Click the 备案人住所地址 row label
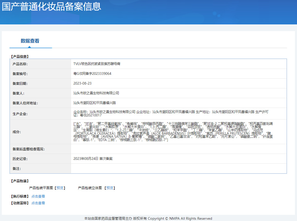Viewport: 297px width, 221px height. [x=25, y=103]
